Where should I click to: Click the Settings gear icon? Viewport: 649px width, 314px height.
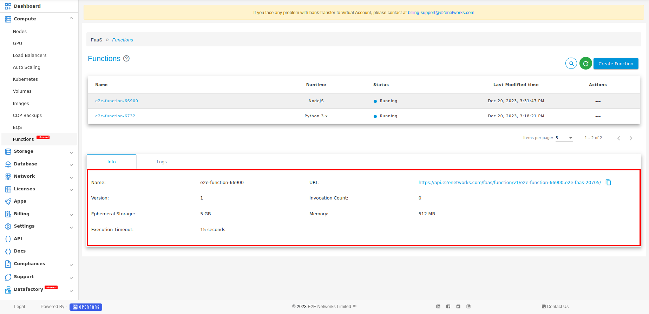point(8,226)
